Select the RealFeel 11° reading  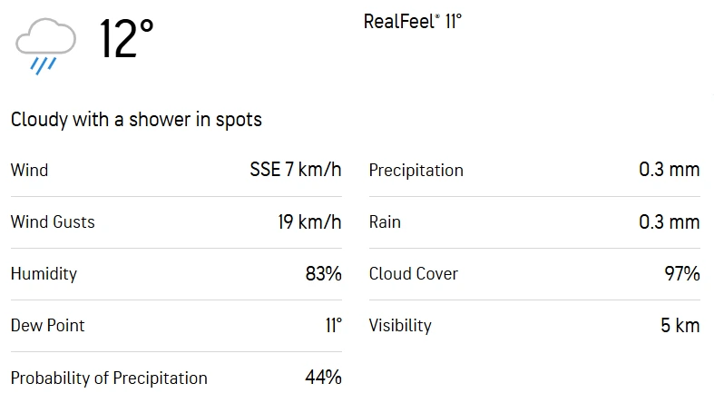(x=412, y=22)
